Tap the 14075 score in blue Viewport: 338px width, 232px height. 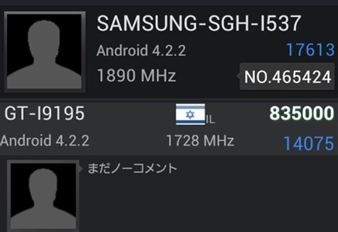309,143
